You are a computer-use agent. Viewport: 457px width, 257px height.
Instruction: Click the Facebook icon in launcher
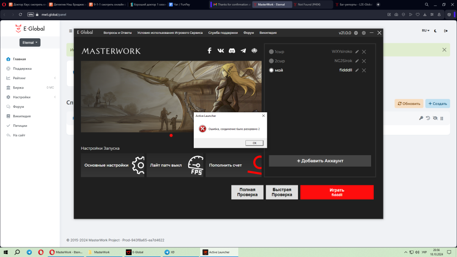point(210,51)
